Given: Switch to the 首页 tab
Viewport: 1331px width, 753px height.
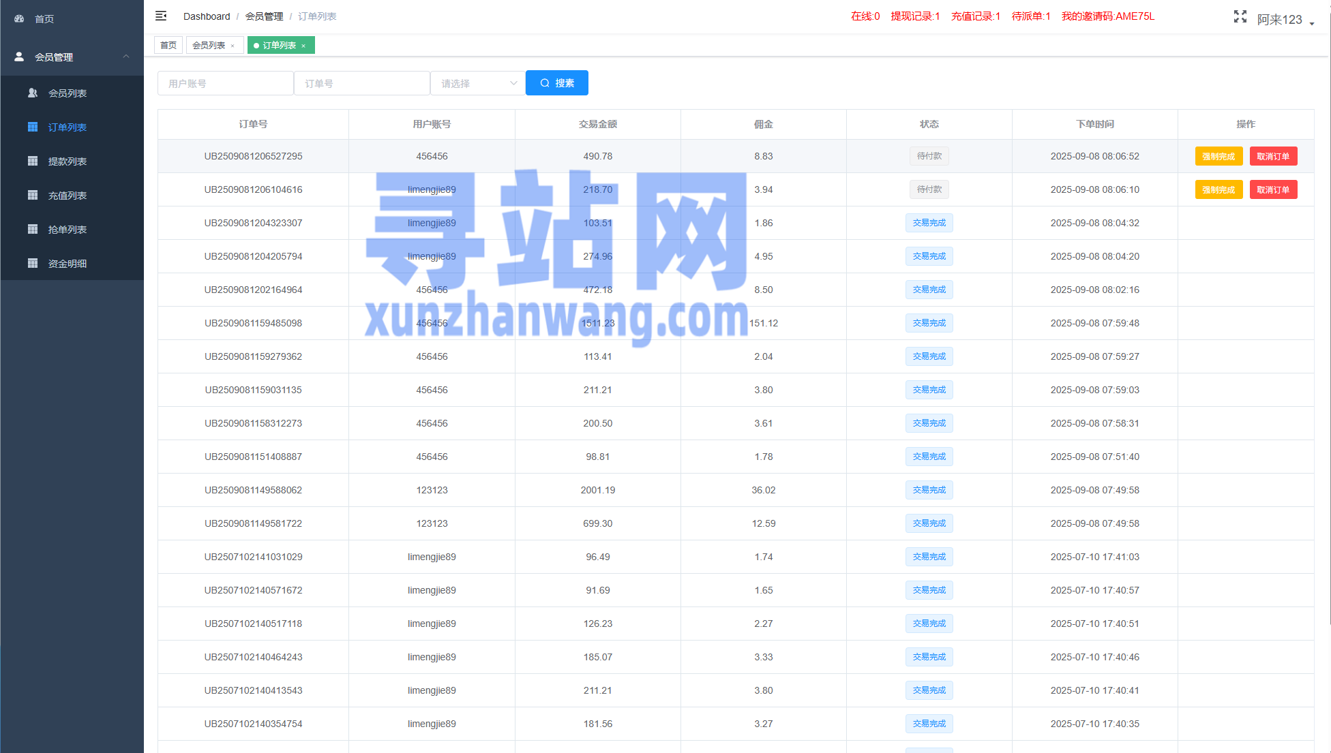Looking at the screenshot, I should (168, 46).
